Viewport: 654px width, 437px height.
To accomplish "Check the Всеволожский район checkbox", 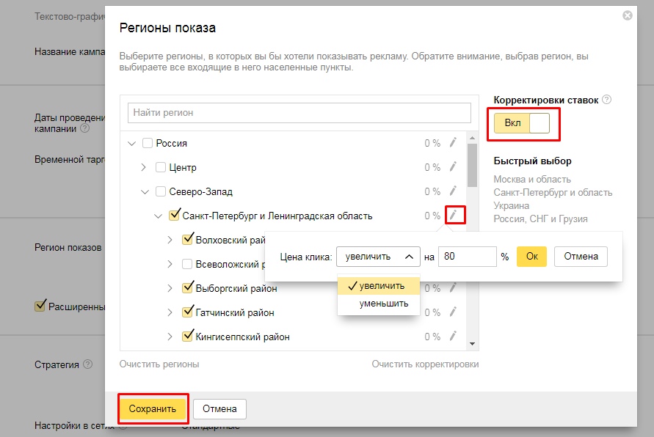I will (187, 264).
